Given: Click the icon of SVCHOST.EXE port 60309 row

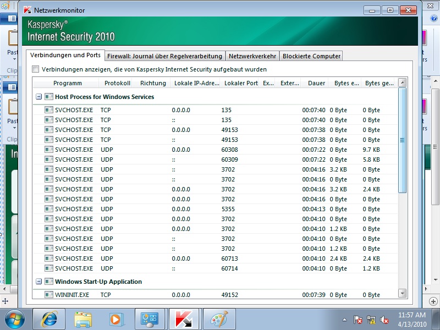Looking at the screenshot, I should (49, 159).
